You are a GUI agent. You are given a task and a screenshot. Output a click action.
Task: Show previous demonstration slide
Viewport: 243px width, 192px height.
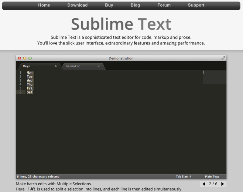204,184
